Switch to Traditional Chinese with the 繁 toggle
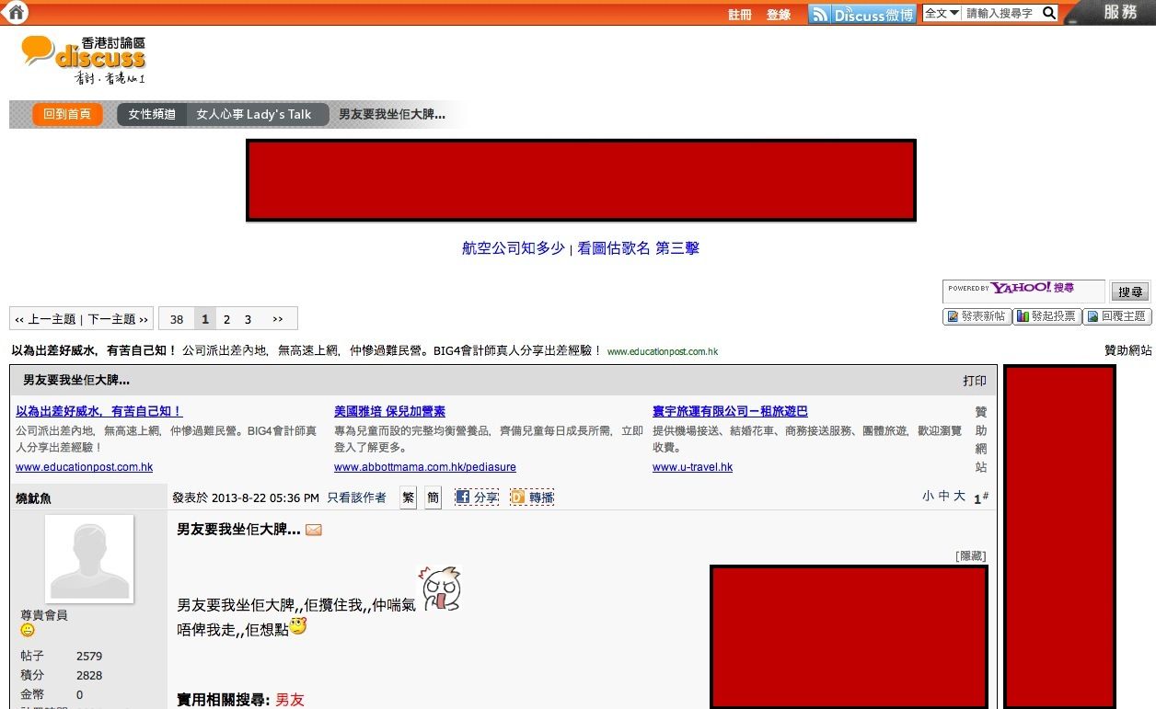 click(x=407, y=497)
